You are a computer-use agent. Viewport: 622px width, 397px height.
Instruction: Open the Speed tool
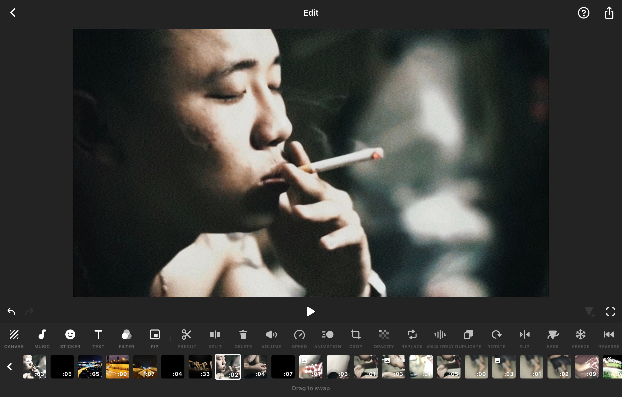[x=299, y=339]
